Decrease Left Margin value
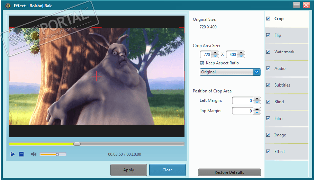Viewport: 315px width, 180px height. [x=257, y=102]
